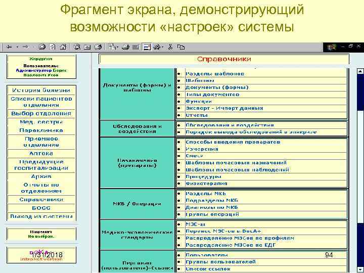Open the Search toolbar icon
This screenshot has height=273, width=364.
click(x=77, y=47)
